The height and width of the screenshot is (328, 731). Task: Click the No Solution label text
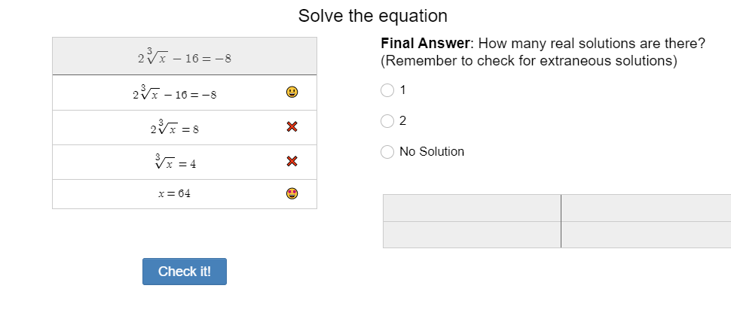432,152
